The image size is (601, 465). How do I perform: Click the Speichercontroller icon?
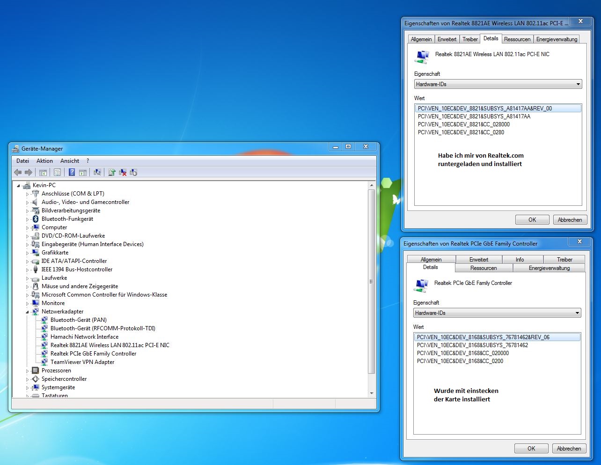coord(36,379)
